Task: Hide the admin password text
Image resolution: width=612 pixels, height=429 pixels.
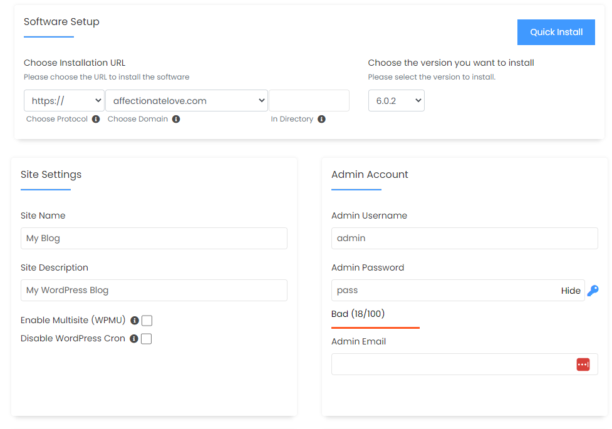Action: [571, 291]
